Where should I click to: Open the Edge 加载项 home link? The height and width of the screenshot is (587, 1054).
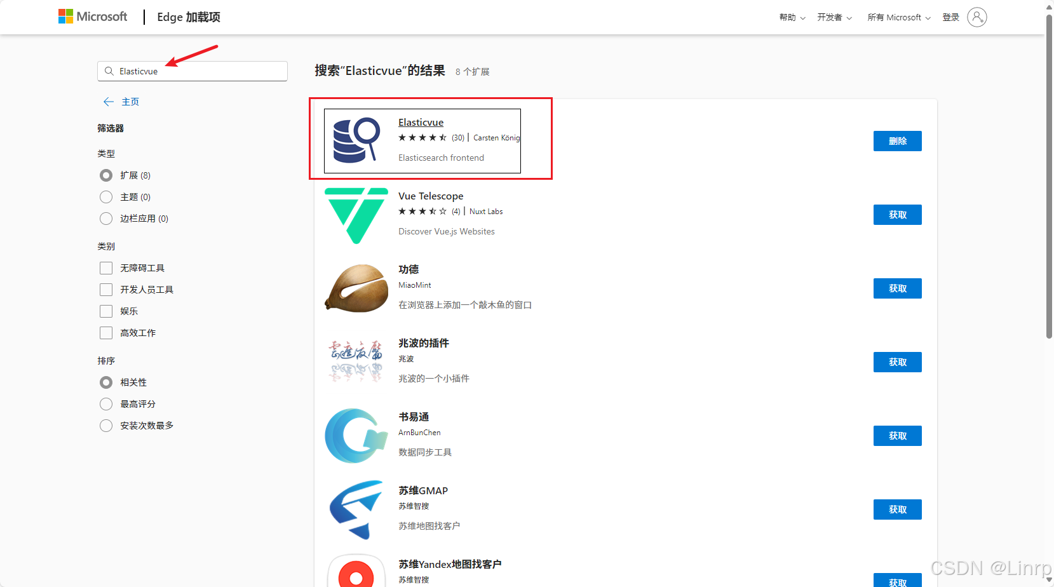click(x=189, y=17)
